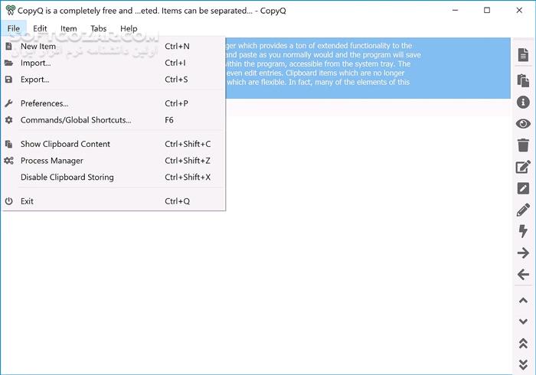This screenshot has width=536, height=375.
Task: Open Commands/Global Shortcuts... entry
Action: click(113, 120)
